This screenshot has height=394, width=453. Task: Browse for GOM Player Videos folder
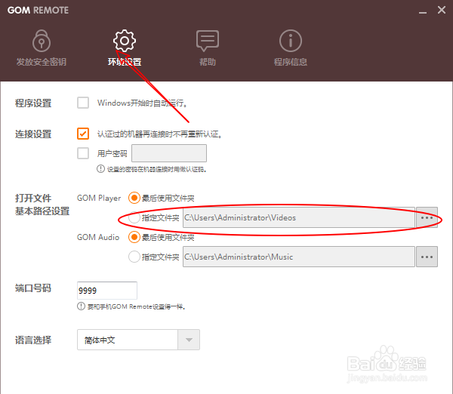[x=427, y=217]
